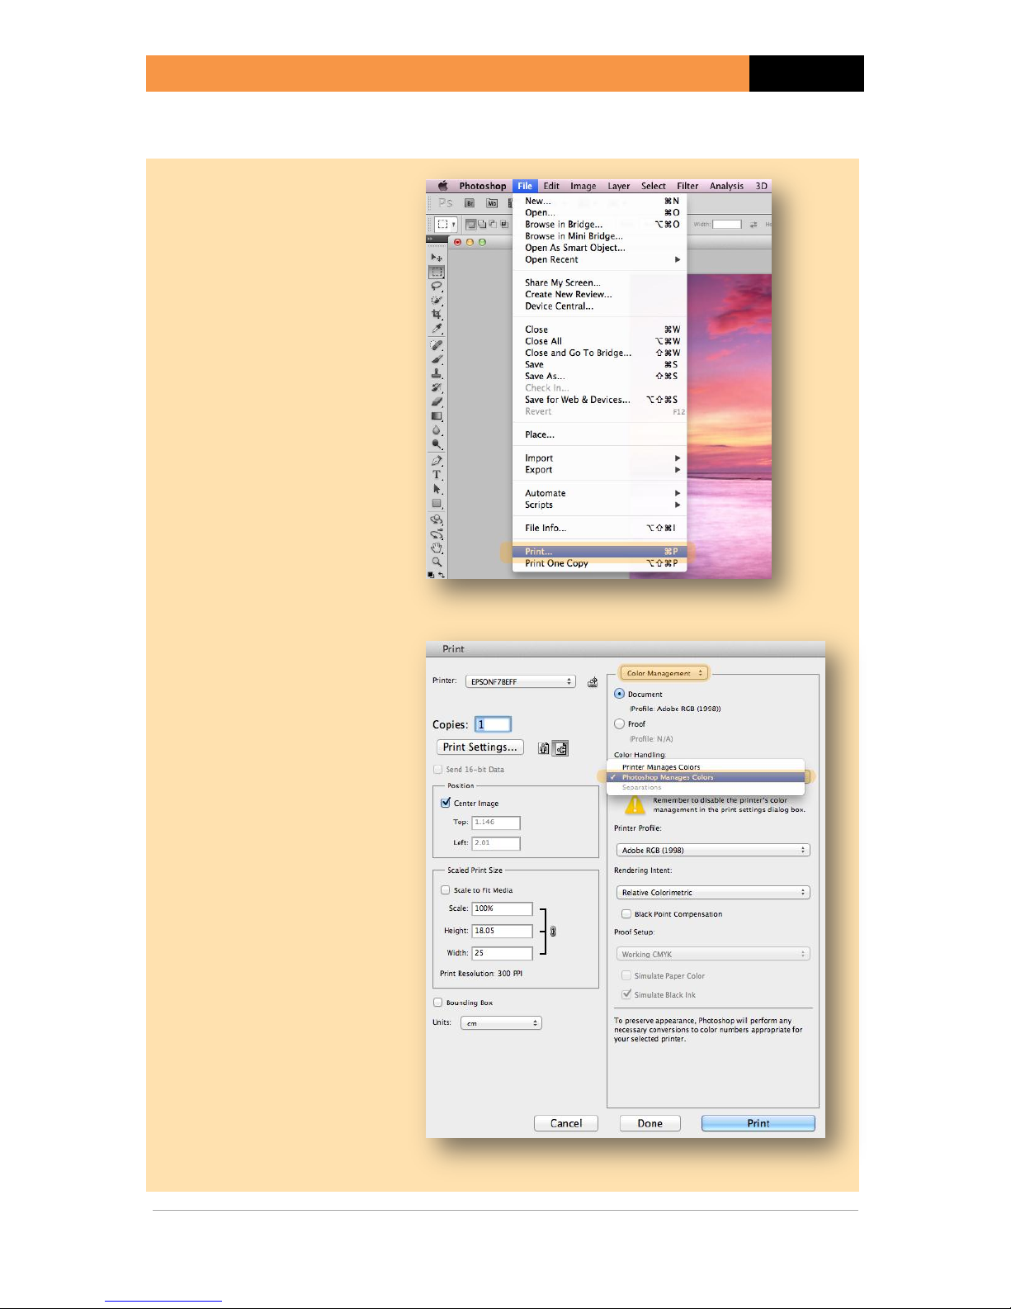Click the blue Print button
The width and height of the screenshot is (1011, 1309).
click(x=758, y=1123)
